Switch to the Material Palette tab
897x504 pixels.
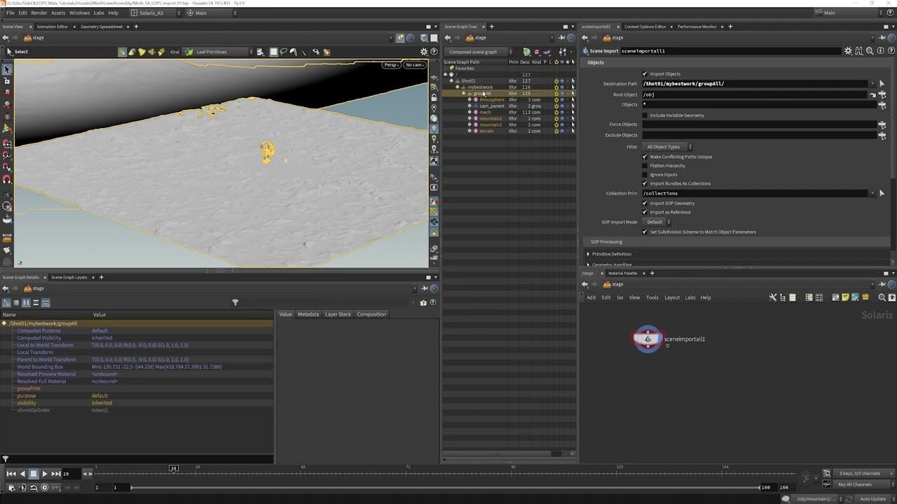tap(622, 273)
